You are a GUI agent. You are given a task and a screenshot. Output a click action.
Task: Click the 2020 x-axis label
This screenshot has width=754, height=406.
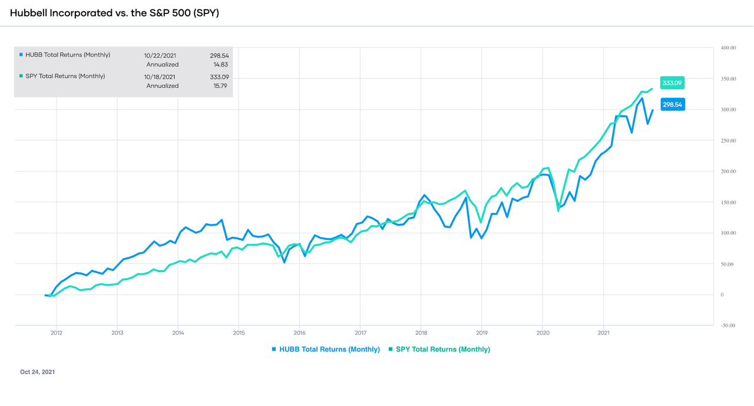click(543, 333)
